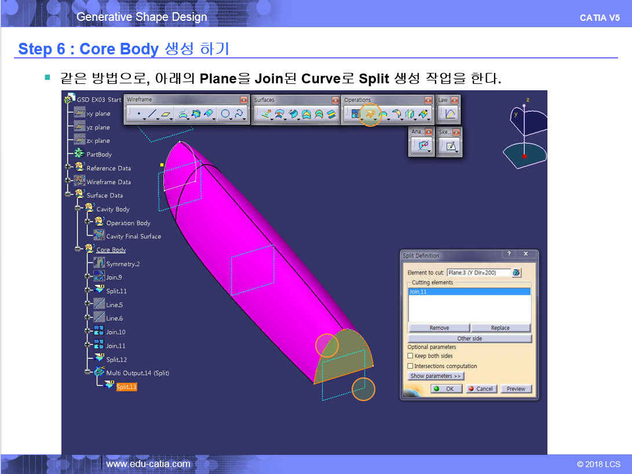Choose the Circle tool in Wireframe toolbar
632x474 pixels.
coord(224,115)
